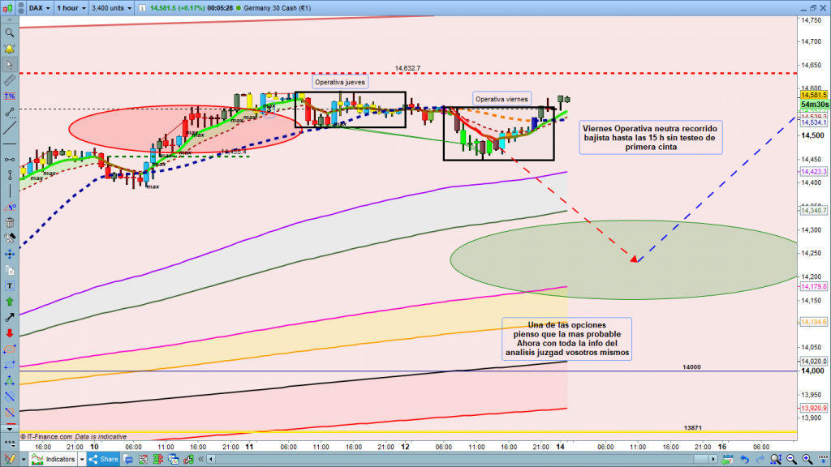Pick the trash can delete tool

[9, 222]
